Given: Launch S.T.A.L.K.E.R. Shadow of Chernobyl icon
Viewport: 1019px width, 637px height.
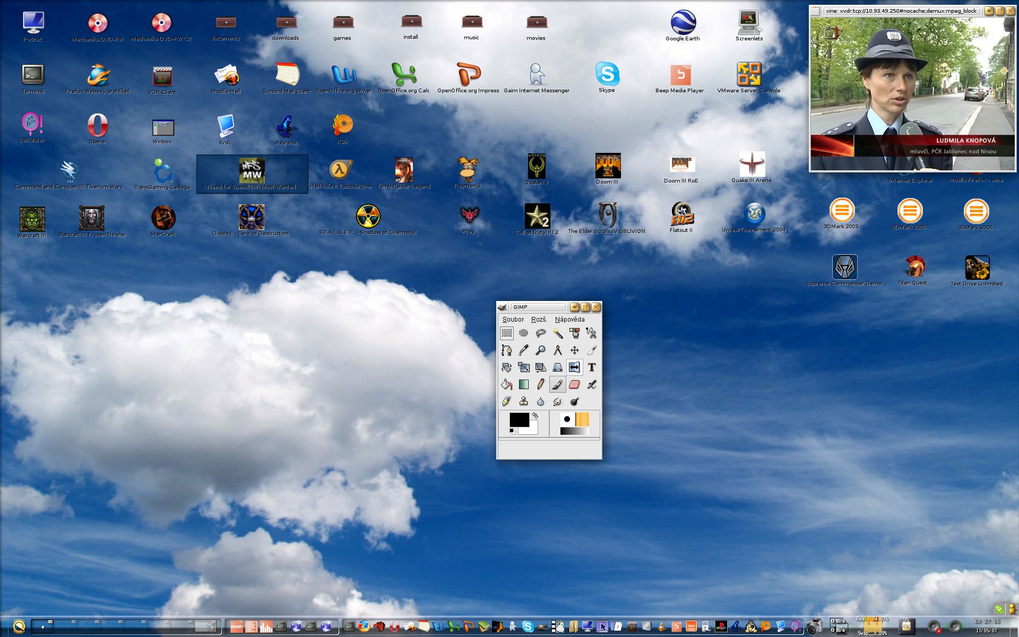Looking at the screenshot, I should [368, 220].
